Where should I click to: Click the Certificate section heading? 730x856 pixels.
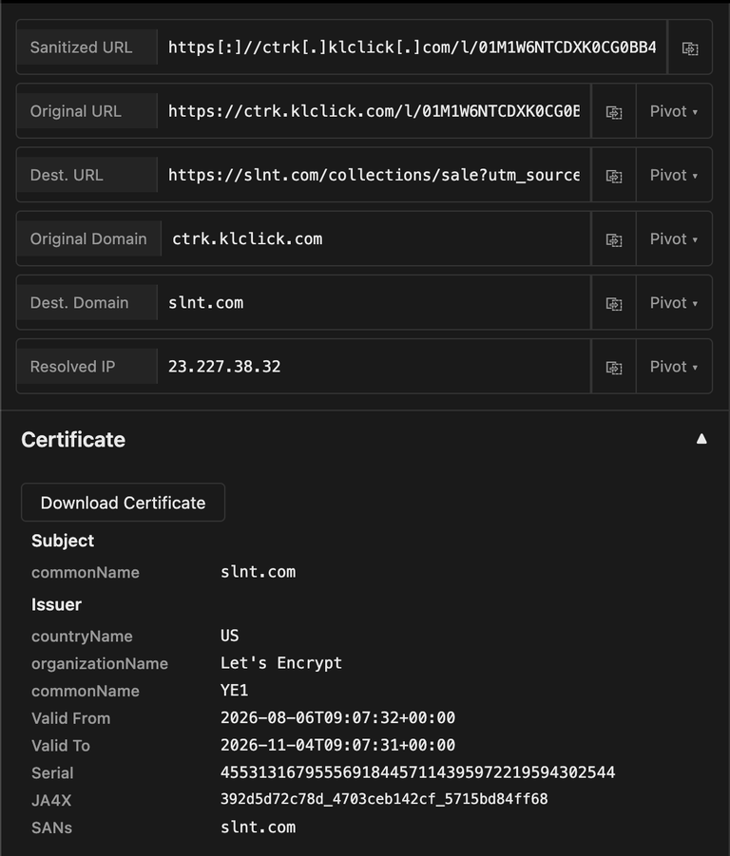(73, 440)
